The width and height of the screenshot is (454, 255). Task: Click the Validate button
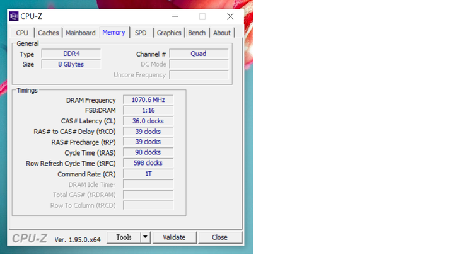pos(174,237)
